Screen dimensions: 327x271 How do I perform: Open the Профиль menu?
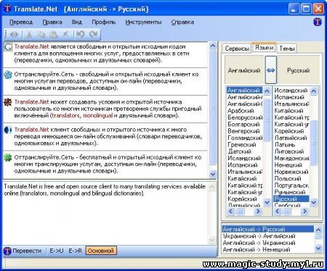104,22
